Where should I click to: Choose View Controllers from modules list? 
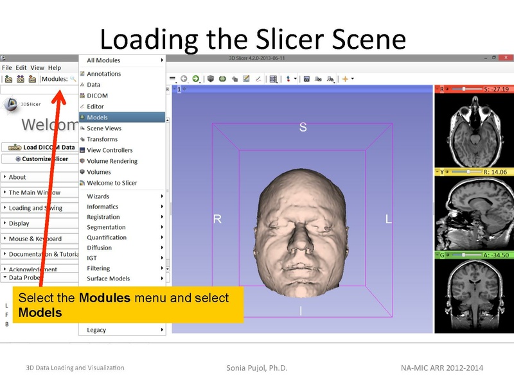[x=122, y=150]
